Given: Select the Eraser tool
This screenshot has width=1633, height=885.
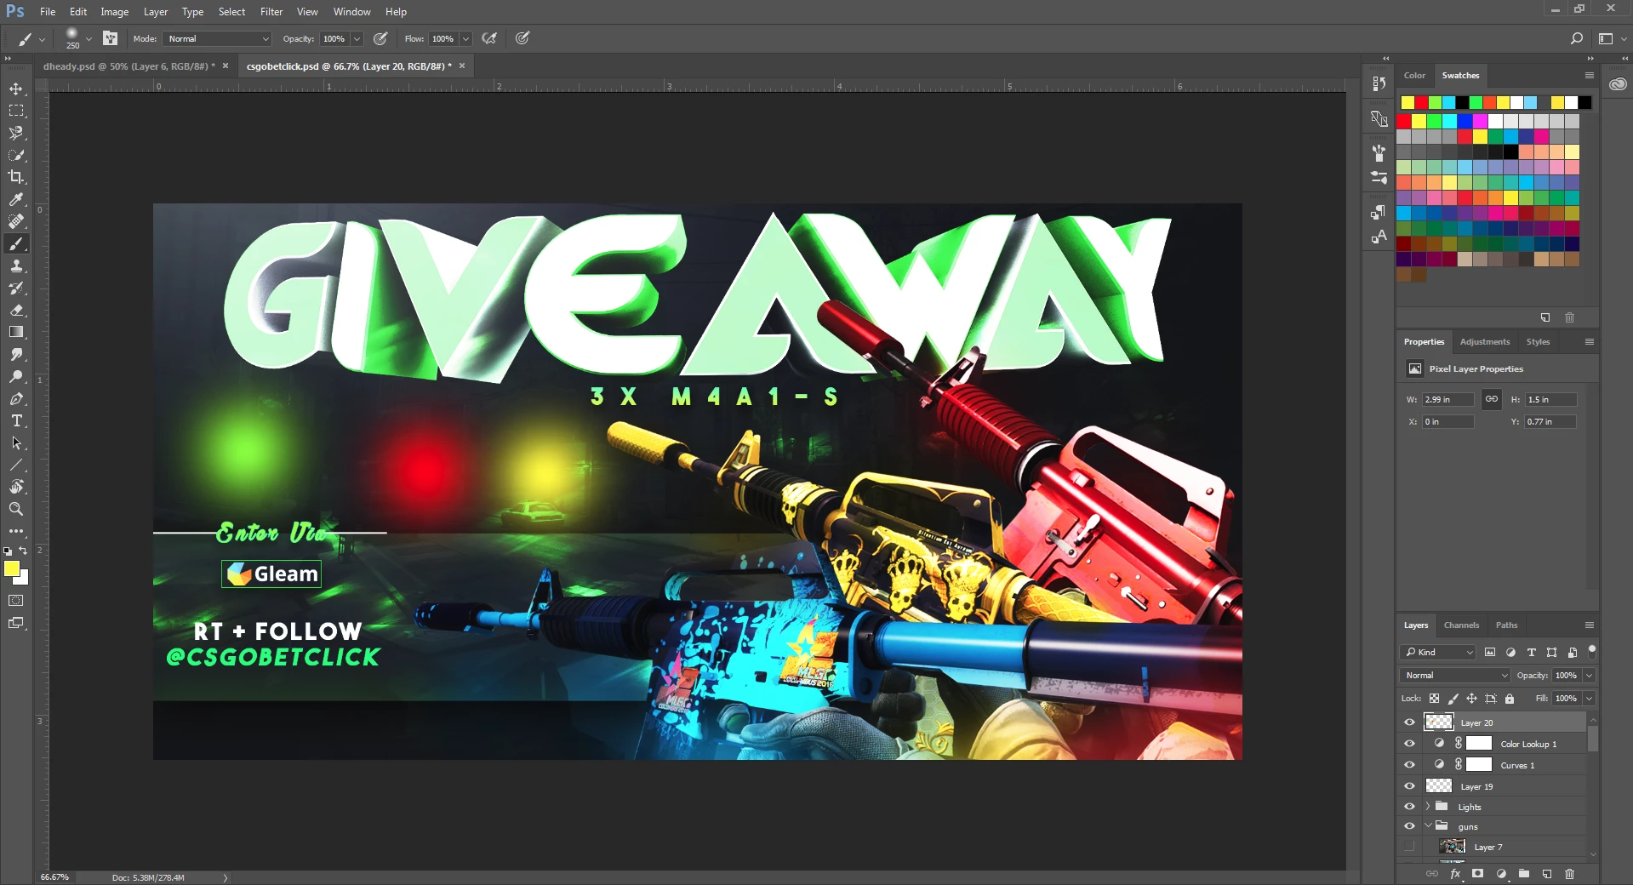Looking at the screenshot, I should 16,311.
